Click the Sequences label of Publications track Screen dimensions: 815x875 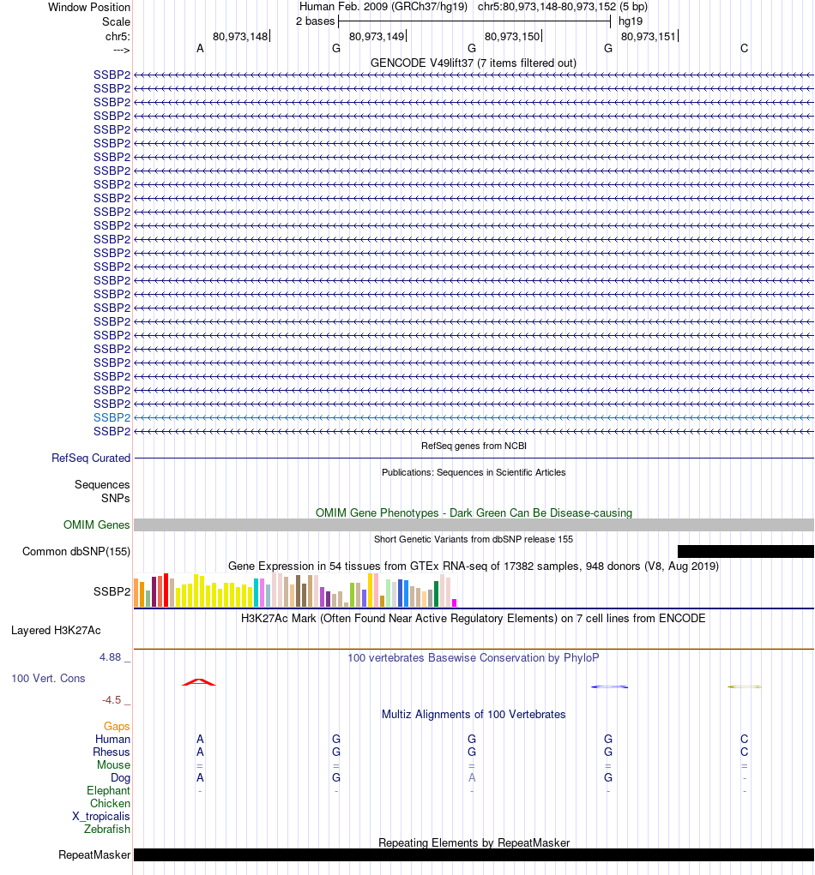point(102,484)
